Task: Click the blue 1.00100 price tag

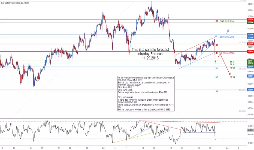Action: click(x=250, y=38)
